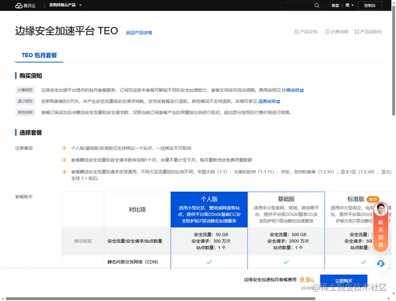Click the 立即购买 button
This screenshot has height=301, width=396.
tap(343, 281)
